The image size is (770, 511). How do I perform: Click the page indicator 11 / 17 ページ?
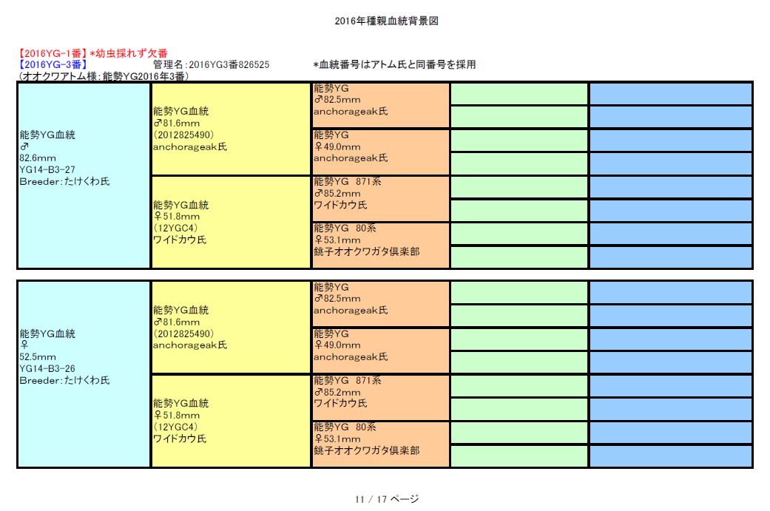[x=387, y=498]
